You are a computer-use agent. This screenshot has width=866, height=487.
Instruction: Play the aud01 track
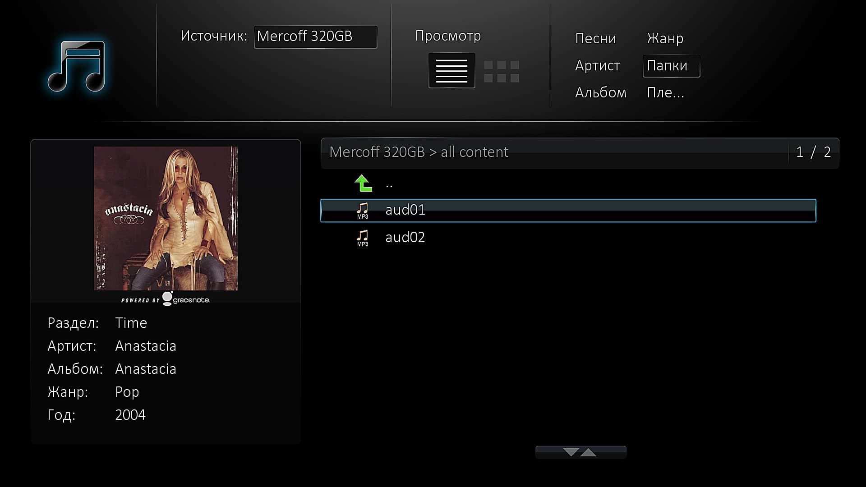point(405,210)
